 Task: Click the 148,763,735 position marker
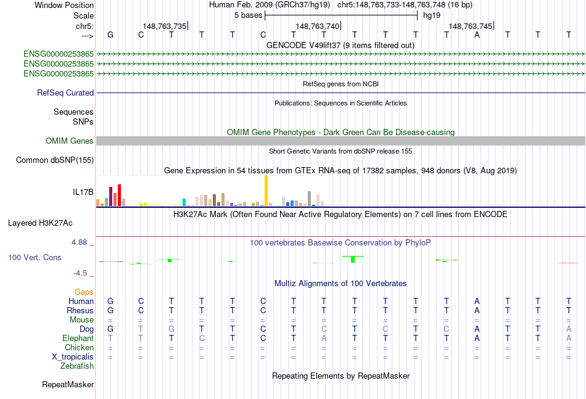[165, 26]
